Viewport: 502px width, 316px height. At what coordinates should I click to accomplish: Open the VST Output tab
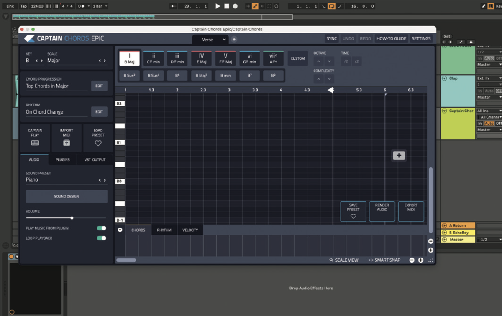tap(95, 159)
